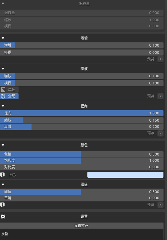Click the info icon next to 上色
Image resolution: width=167 pixels, height=240 pixels.
tap(2, 175)
